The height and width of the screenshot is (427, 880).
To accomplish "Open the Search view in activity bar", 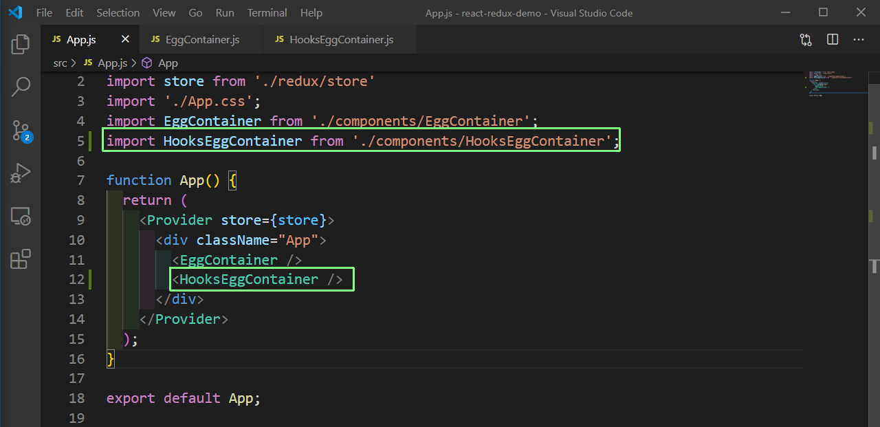I will [x=21, y=87].
